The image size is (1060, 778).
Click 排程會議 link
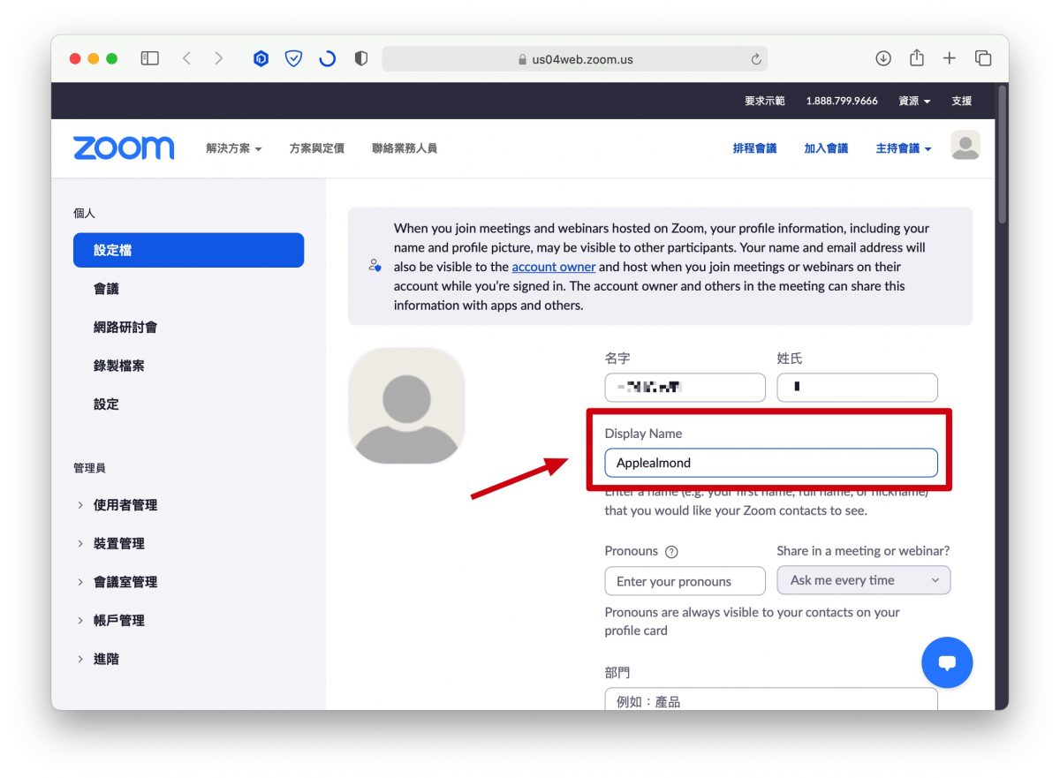click(754, 148)
